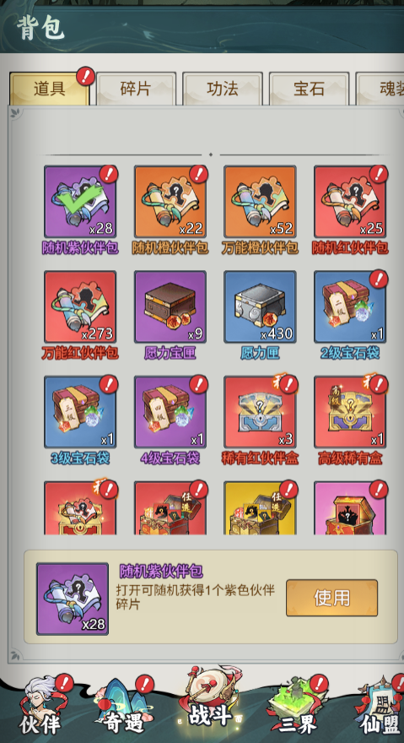Screen dimensions: 404x743
Task: Select the checked 随机紫伙伴包 item
Action: pyautogui.click(x=80, y=202)
